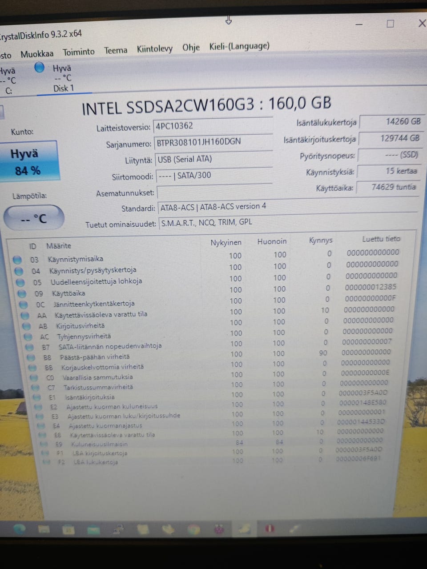Click the Sarjanumero field BTPR308101JH160DGN
Viewport: 427px width, 569px height.
click(x=213, y=142)
